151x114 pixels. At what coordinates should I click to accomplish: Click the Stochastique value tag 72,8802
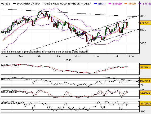pos(145,93)
